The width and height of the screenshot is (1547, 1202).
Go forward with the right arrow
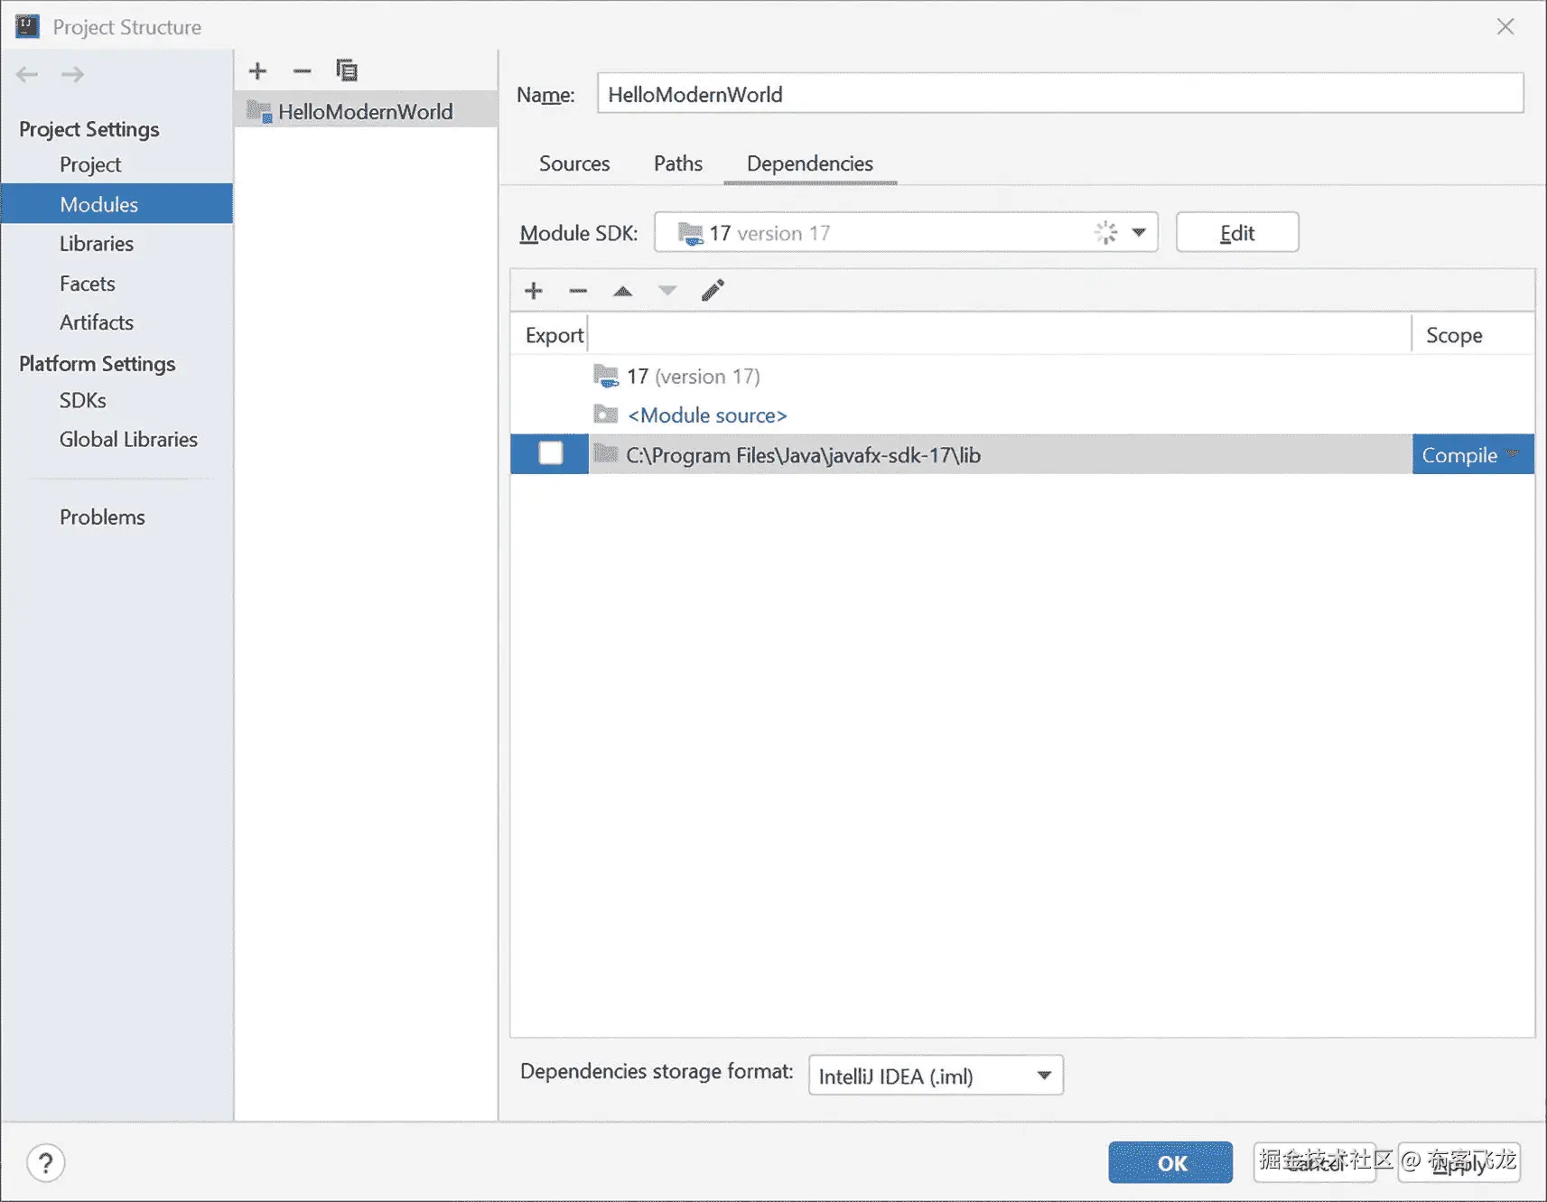tap(72, 74)
